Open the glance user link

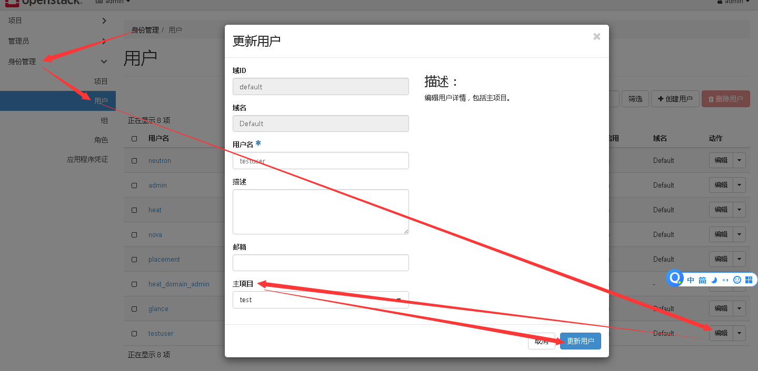coord(158,309)
